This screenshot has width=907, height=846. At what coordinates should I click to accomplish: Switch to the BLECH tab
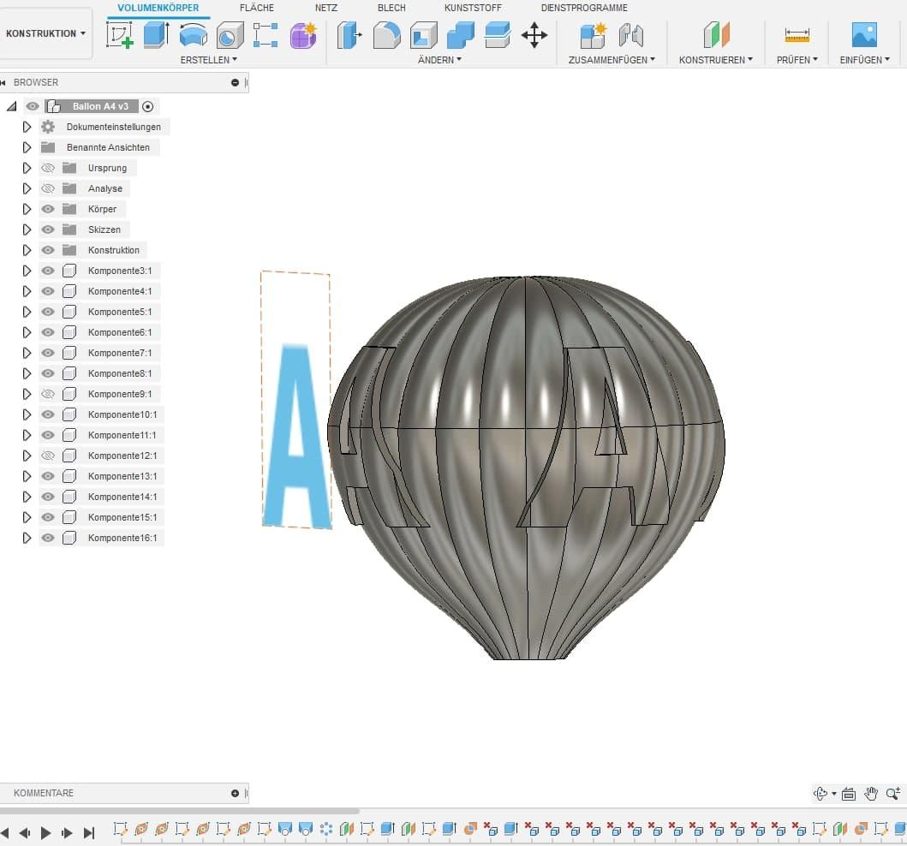(x=391, y=8)
